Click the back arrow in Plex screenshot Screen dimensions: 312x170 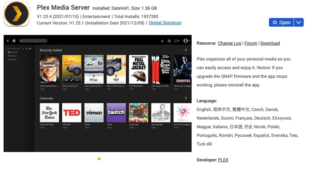[x=8, y=41]
